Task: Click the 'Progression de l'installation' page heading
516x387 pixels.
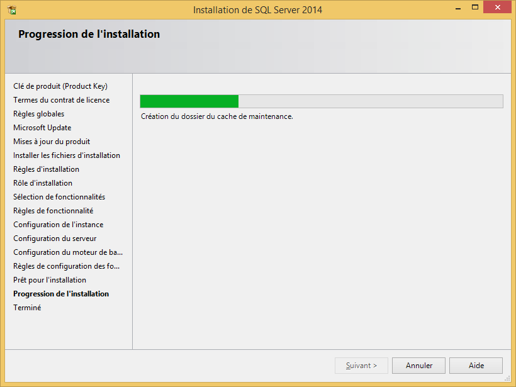Action: coord(89,34)
